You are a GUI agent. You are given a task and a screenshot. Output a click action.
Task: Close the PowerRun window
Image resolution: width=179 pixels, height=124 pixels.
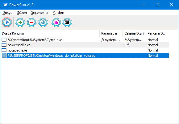172,5
